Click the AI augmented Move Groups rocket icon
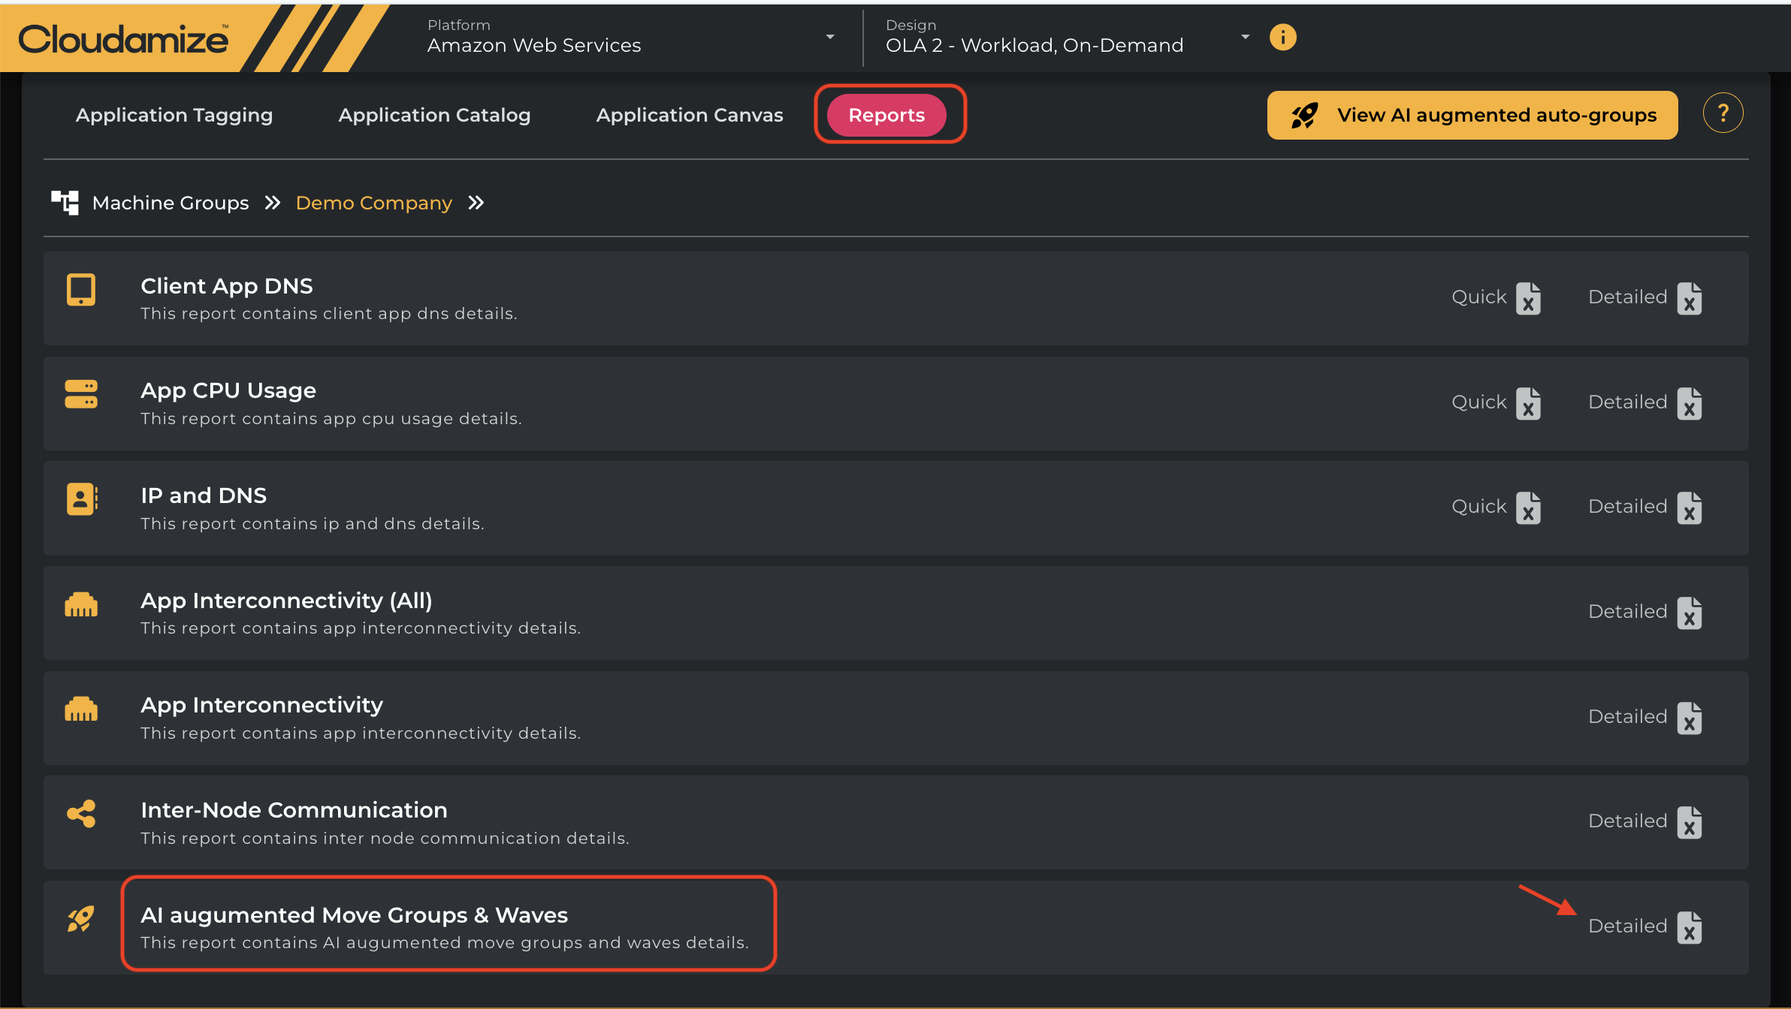The image size is (1791, 1009). point(81,918)
